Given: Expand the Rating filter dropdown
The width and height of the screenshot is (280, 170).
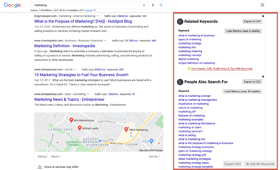Looking at the screenshot, I should click(42, 157).
